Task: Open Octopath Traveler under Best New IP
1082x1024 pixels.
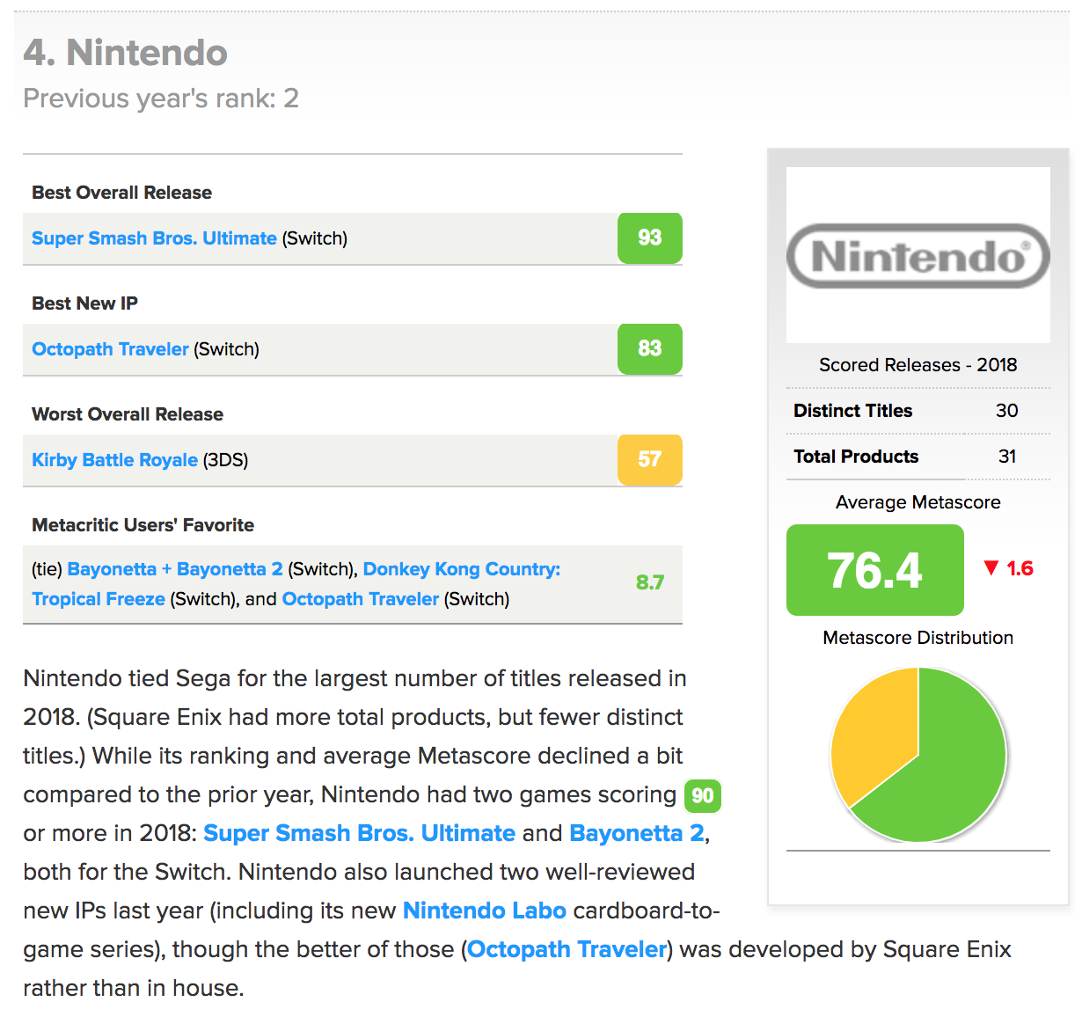Action: (110, 349)
